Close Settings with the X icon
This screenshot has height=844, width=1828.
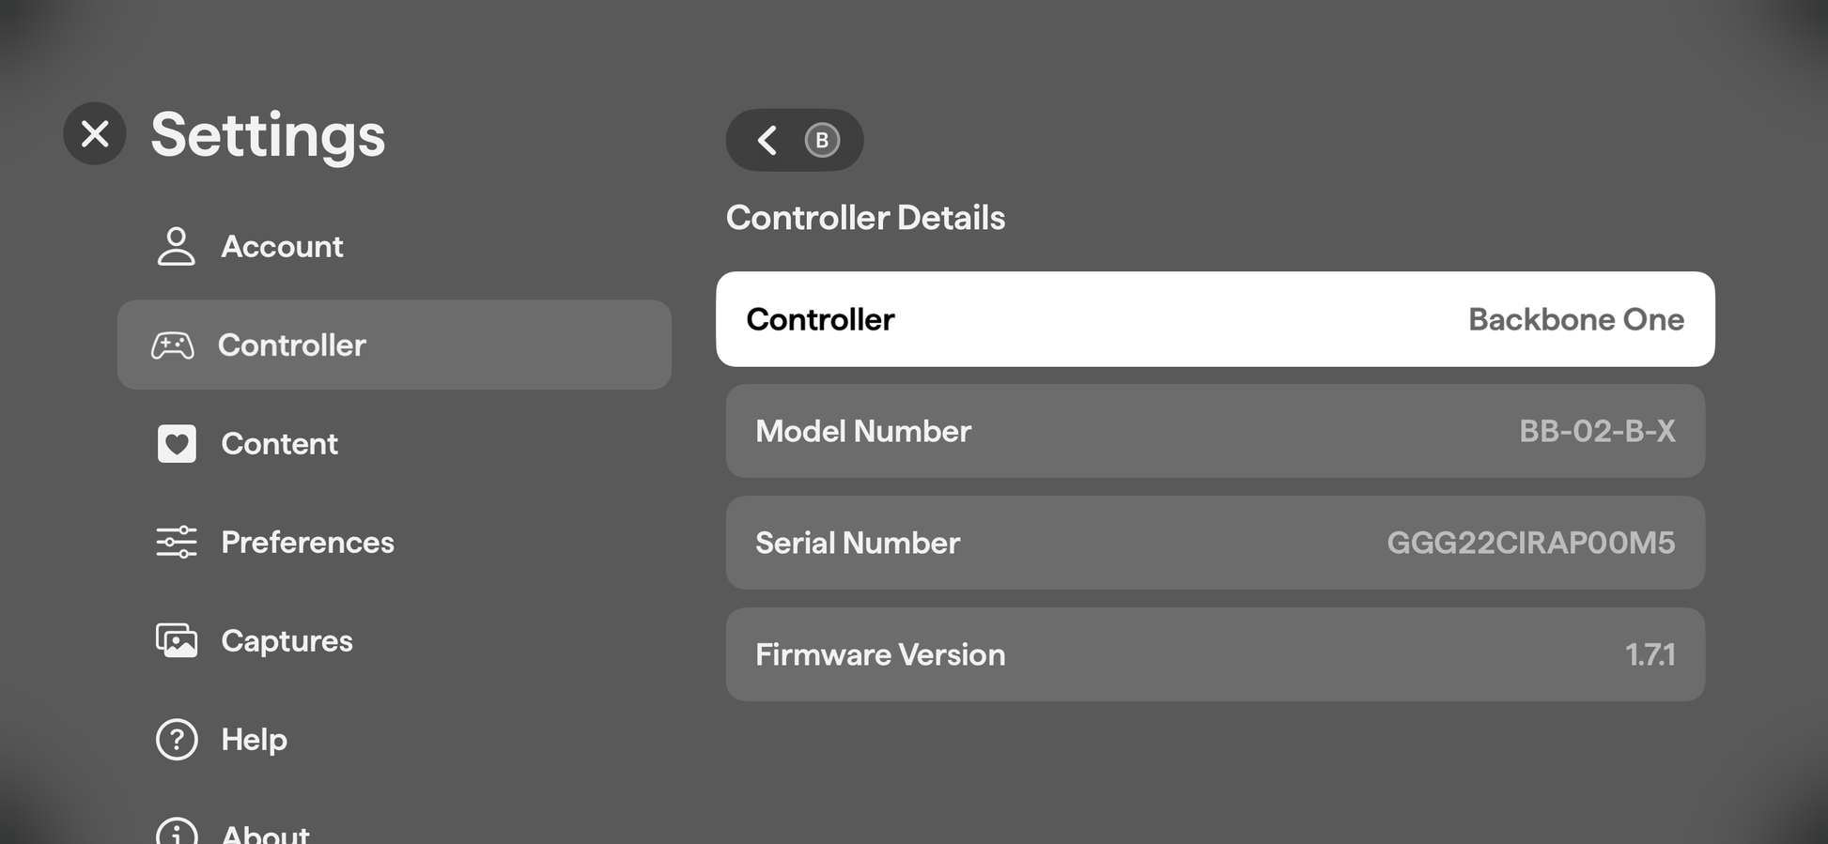(x=95, y=133)
